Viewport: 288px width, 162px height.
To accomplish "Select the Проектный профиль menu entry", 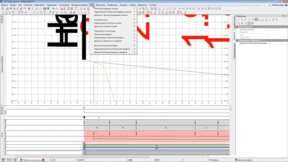I will (113, 34).
